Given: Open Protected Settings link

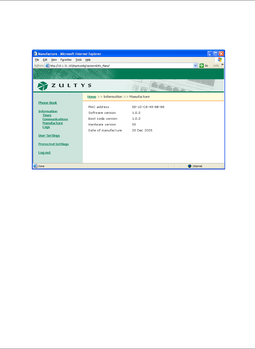Looking at the screenshot, I should click(54, 144).
